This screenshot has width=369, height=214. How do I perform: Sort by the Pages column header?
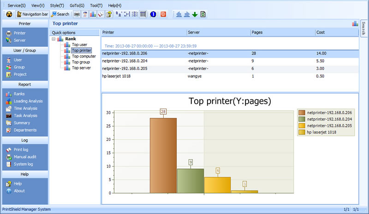[x=283, y=32]
